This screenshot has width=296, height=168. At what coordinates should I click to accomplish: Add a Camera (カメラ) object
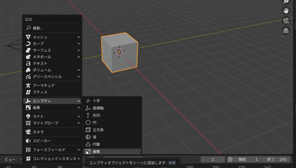point(52,132)
